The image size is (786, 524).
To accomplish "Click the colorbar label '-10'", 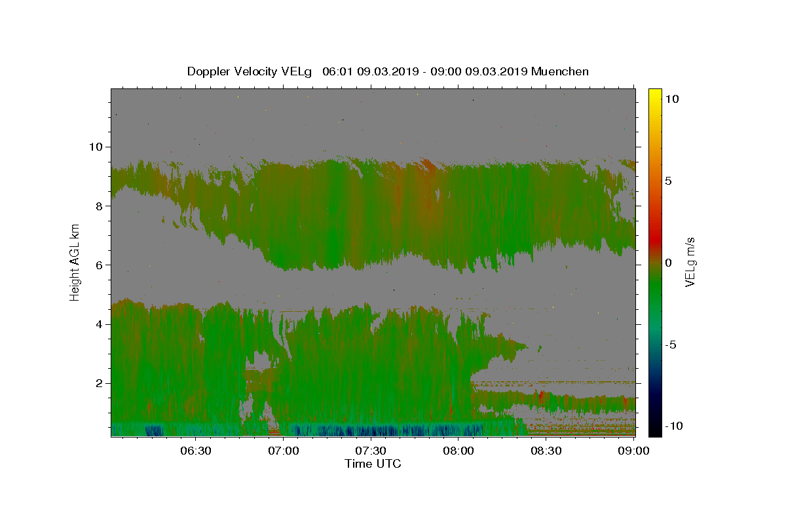I will [674, 426].
